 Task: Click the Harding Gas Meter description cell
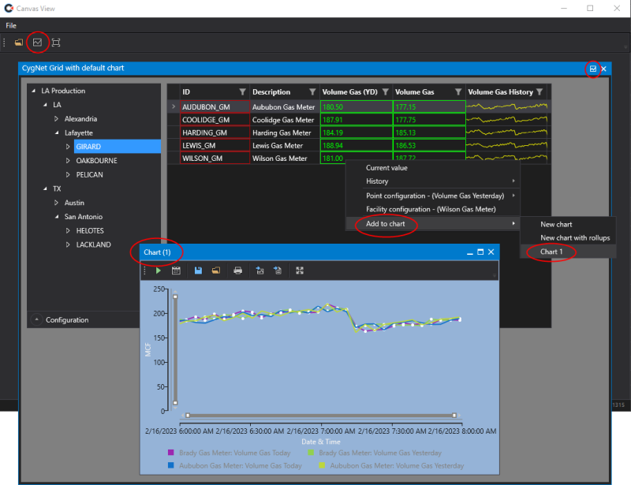pyautogui.click(x=285, y=132)
